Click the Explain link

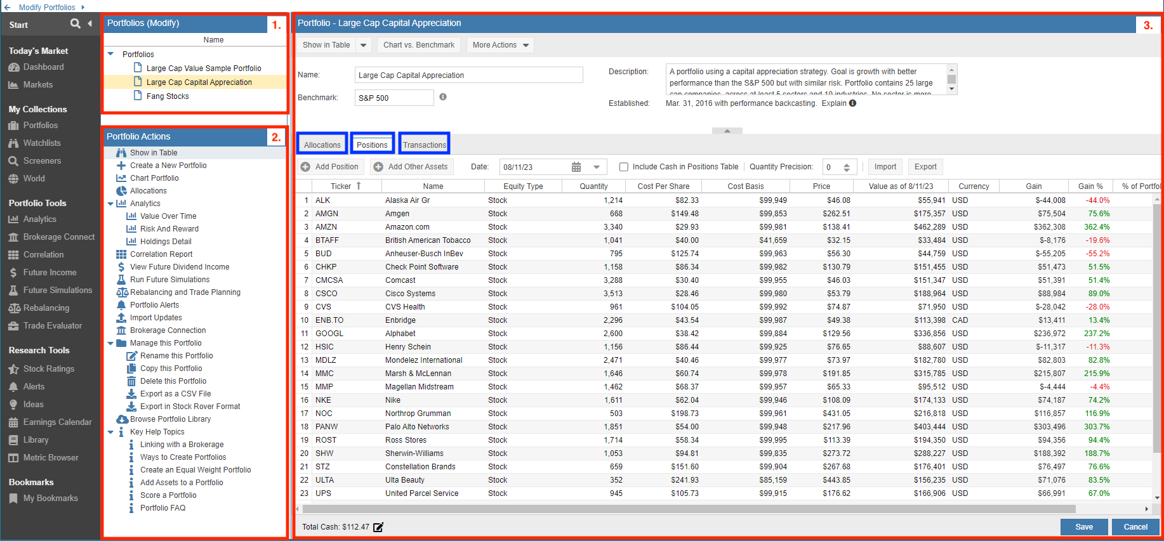pyautogui.click(x=834, y=103)
